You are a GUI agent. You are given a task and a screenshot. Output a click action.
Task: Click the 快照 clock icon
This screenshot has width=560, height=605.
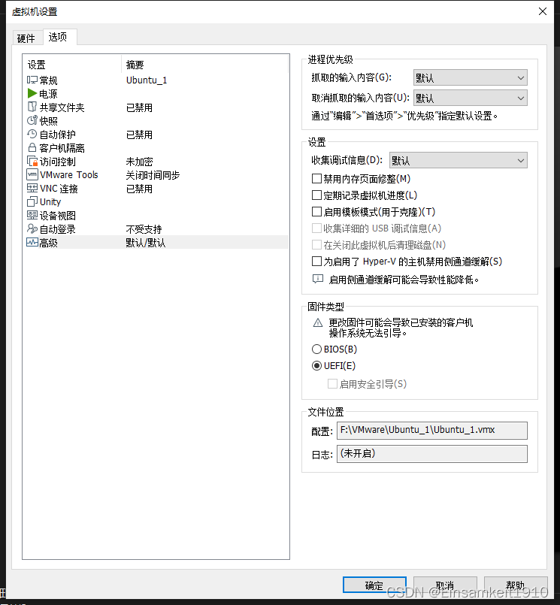coord(32,120)
